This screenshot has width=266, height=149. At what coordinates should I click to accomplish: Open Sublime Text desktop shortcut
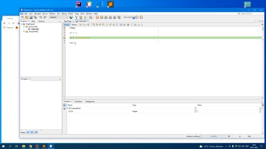point(111,4)
